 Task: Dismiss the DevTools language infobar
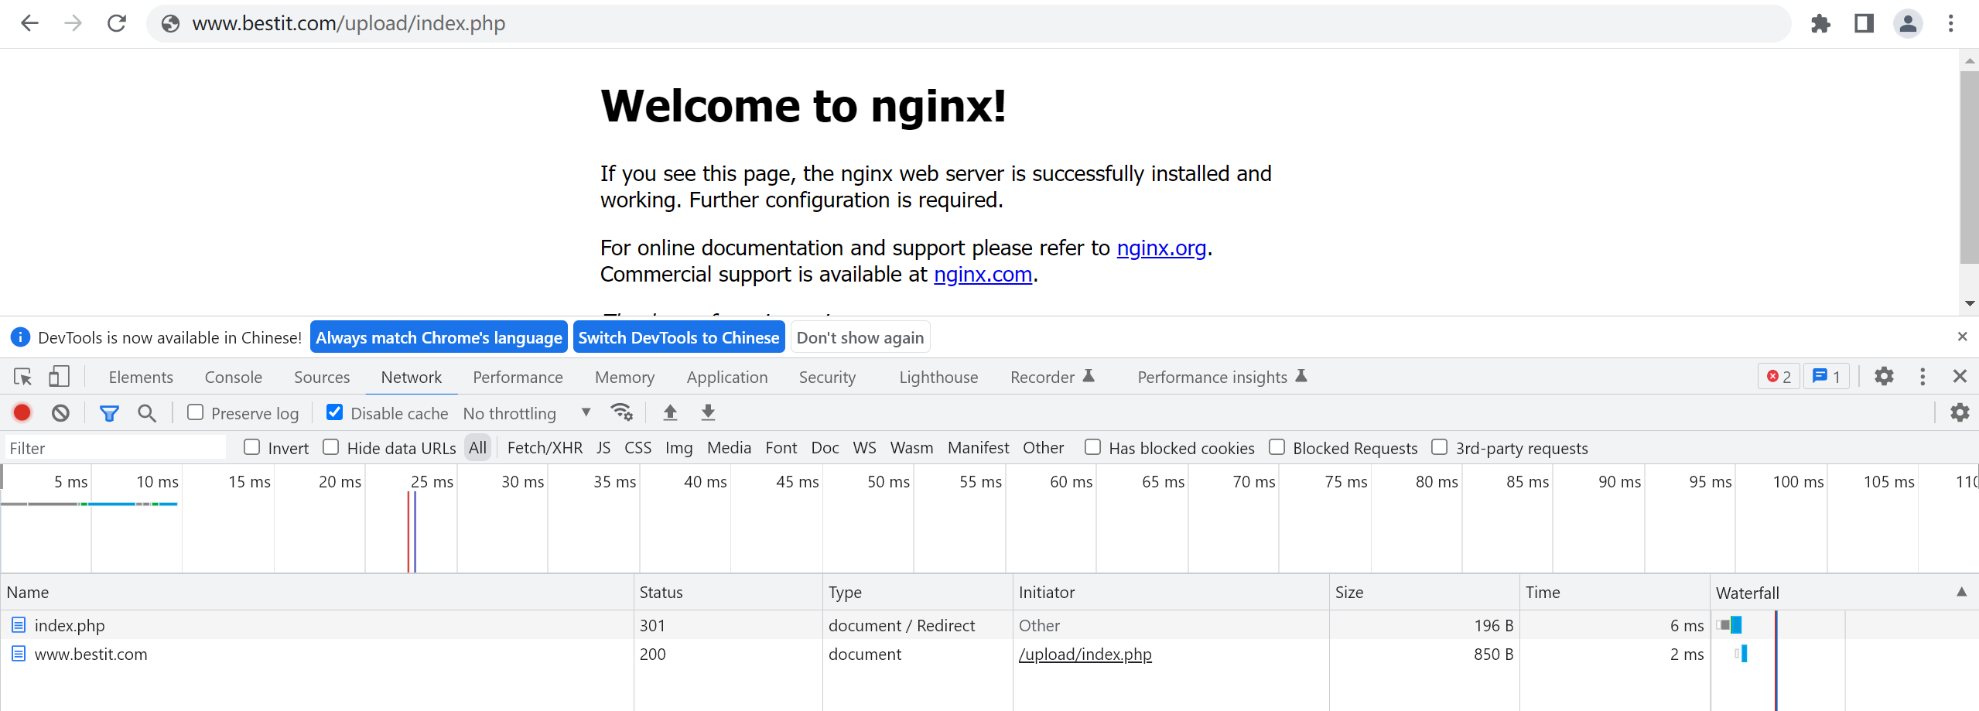point(1962,337)
